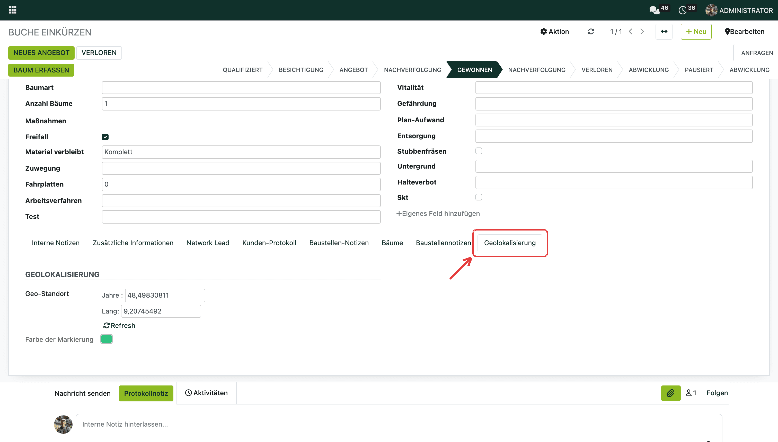The width and height of the screenshot is (778, 442).
Task: Go to previous record arrow
Action: 631,32
